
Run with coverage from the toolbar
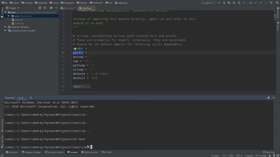(229, 3)
